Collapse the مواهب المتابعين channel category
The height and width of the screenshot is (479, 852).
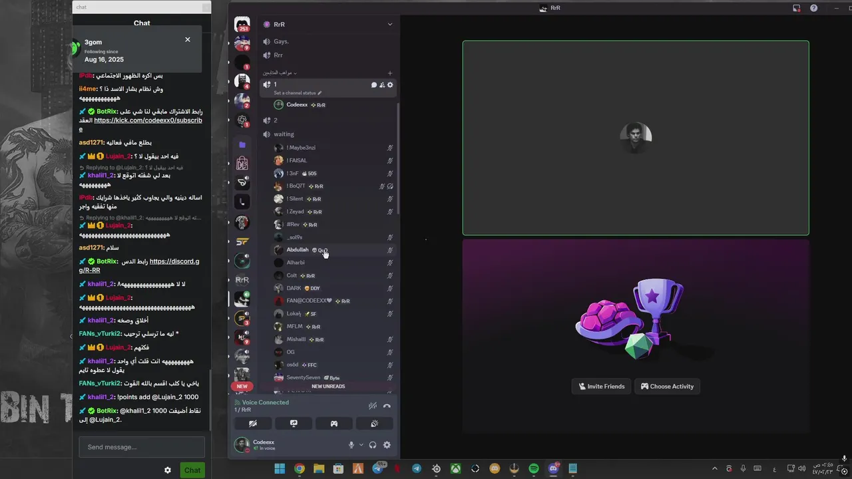280,73
